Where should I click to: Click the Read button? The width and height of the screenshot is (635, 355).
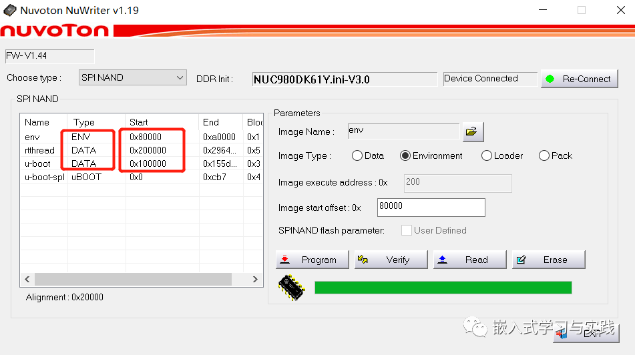[470, 260]
